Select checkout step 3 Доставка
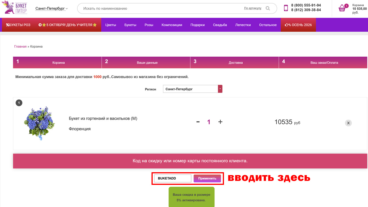 pyautogui.click(x=235, y=62)
